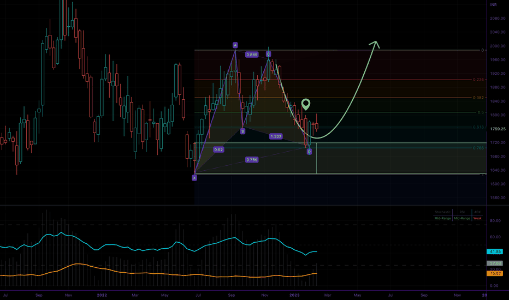Click the 2040.00 price axis label
This screenshot has height=300, width=509.
[498, 32]
